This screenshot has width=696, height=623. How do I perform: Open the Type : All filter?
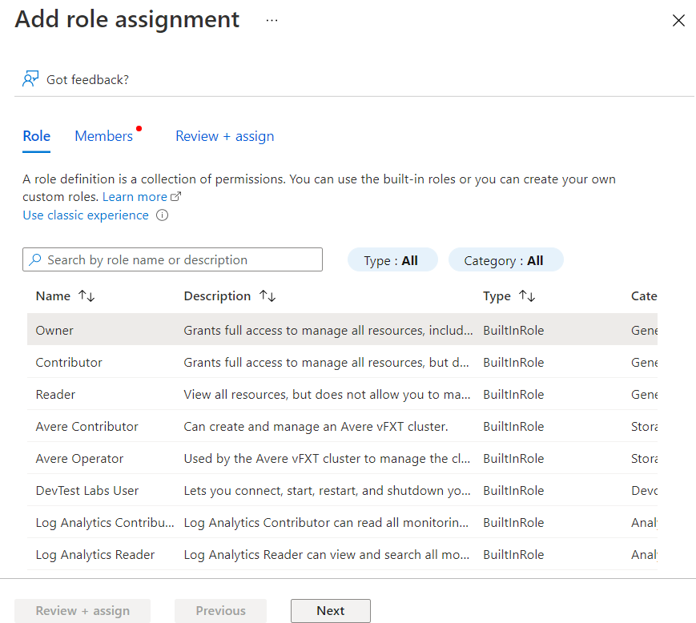(x=392, y=260)
